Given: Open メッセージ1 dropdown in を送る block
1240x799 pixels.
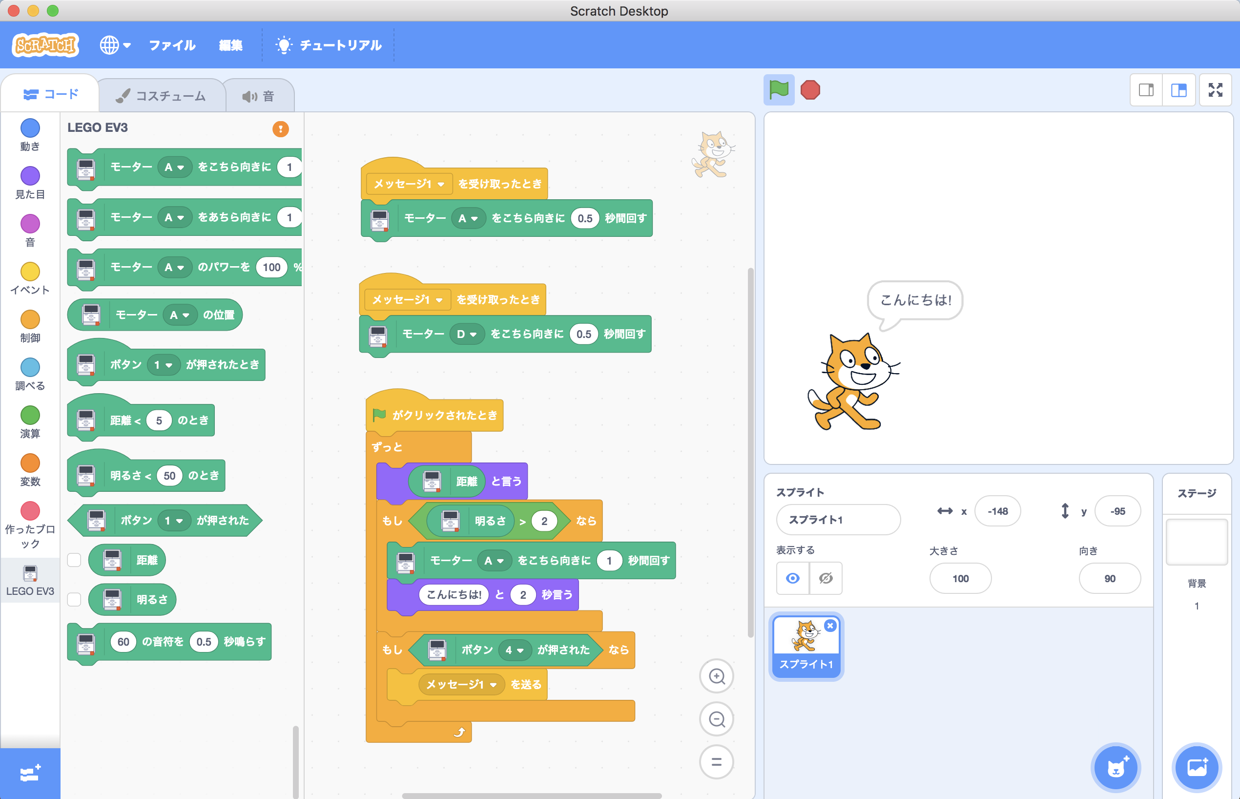Looking at the screenshot, I should coord(461,684).
